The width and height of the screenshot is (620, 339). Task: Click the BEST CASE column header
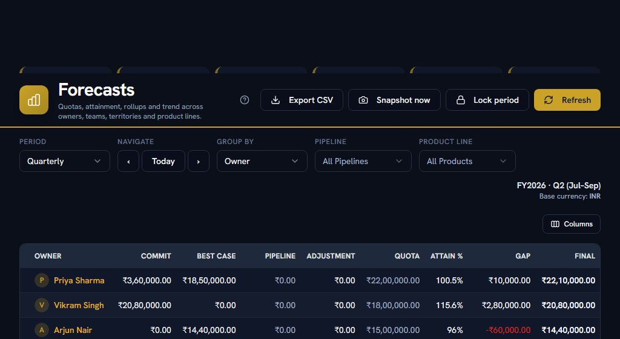[x=216, y=256]
